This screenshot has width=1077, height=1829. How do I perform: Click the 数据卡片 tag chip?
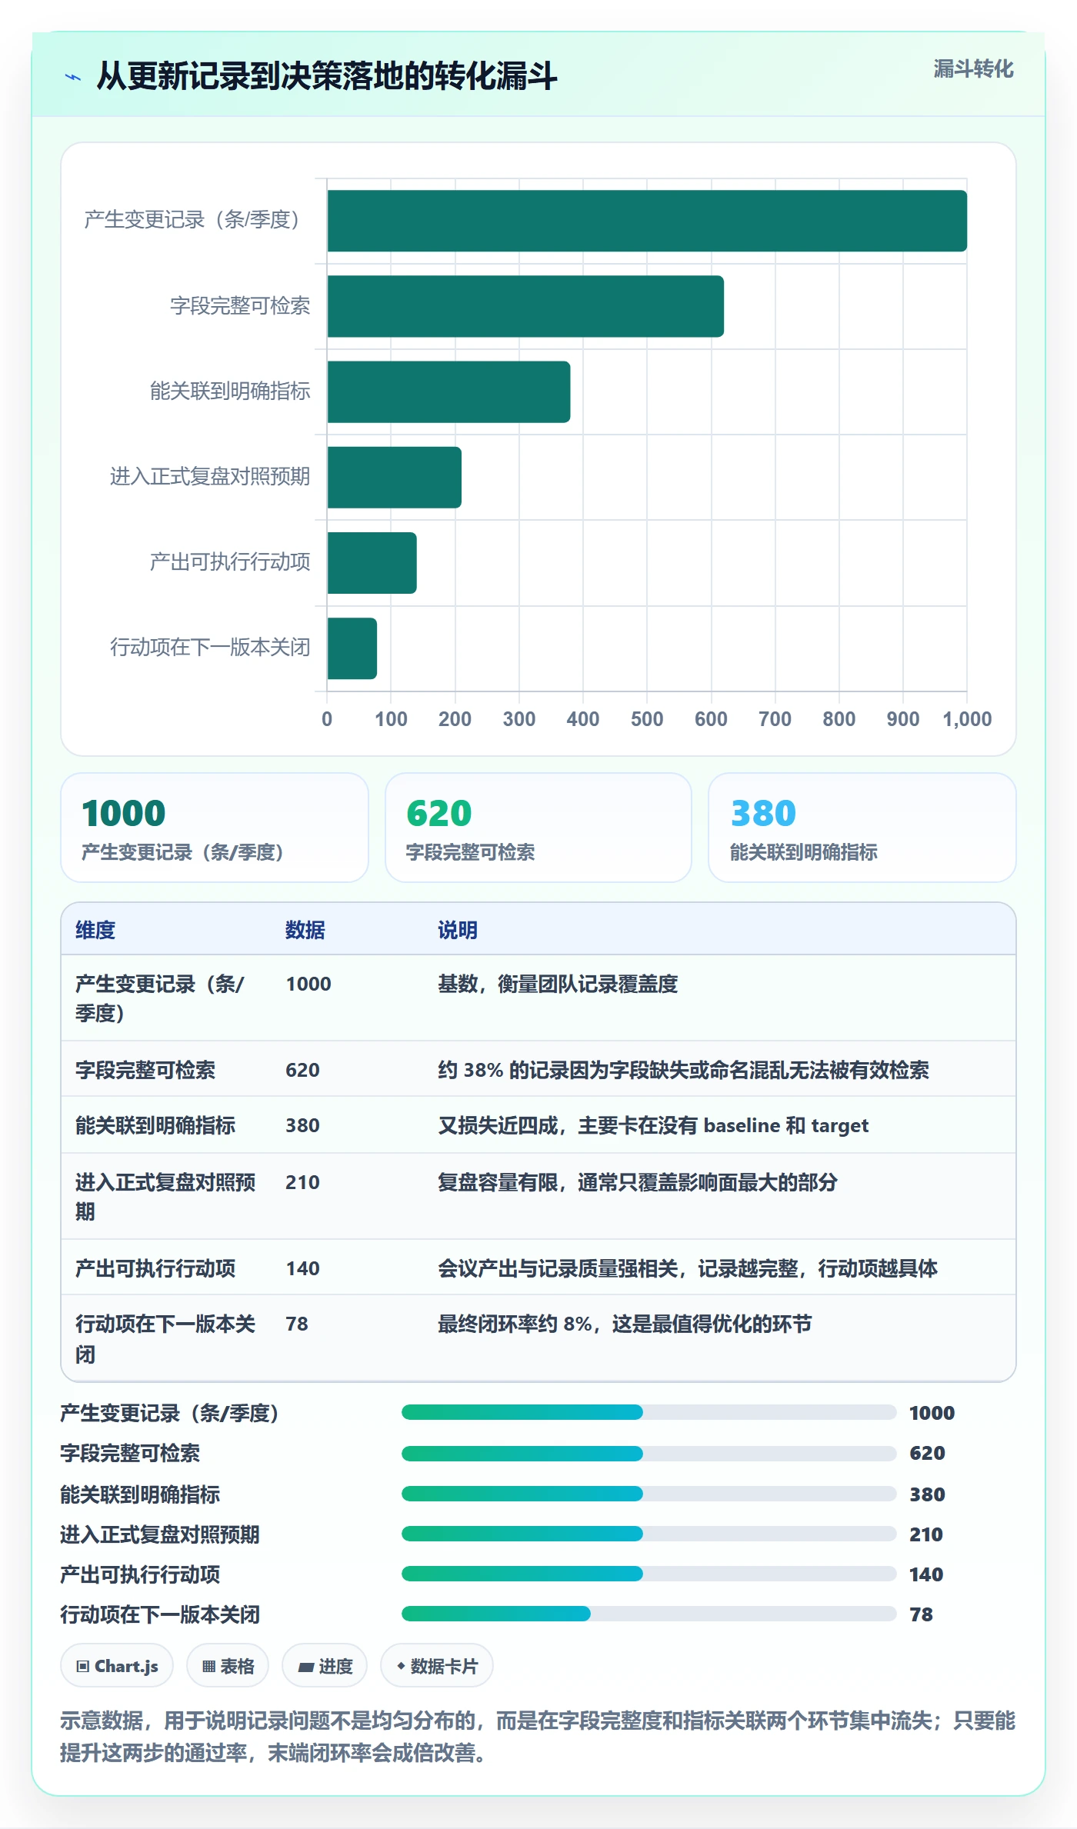(437, 1666)
